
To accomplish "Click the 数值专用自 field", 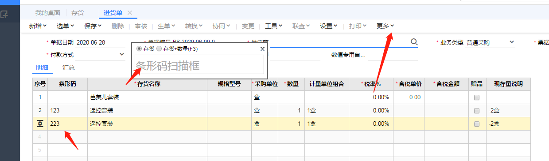I will [x=393, y=55].
